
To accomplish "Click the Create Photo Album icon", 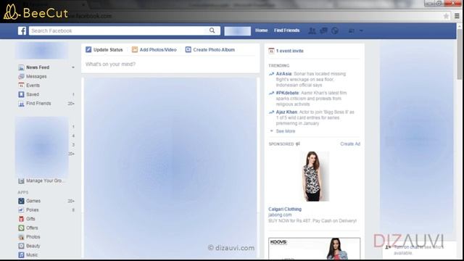I will tap(188, 50).
